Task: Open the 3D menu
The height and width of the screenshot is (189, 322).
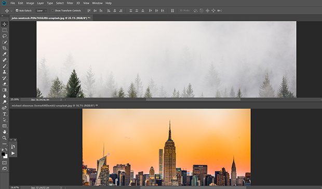Action: 78,3
